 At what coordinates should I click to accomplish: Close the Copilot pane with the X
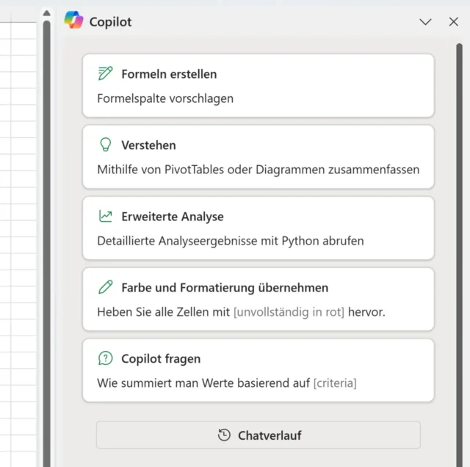point(453,22)
